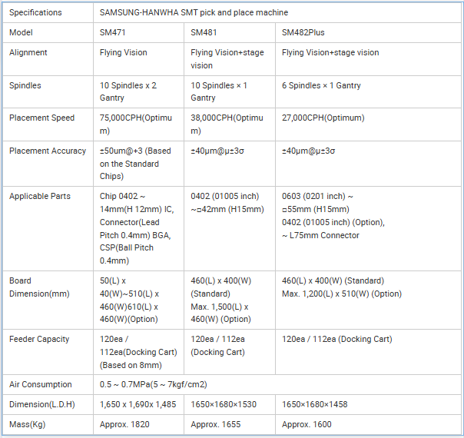
Task: Click the SM471 model cell
Action: coord(138,32)
